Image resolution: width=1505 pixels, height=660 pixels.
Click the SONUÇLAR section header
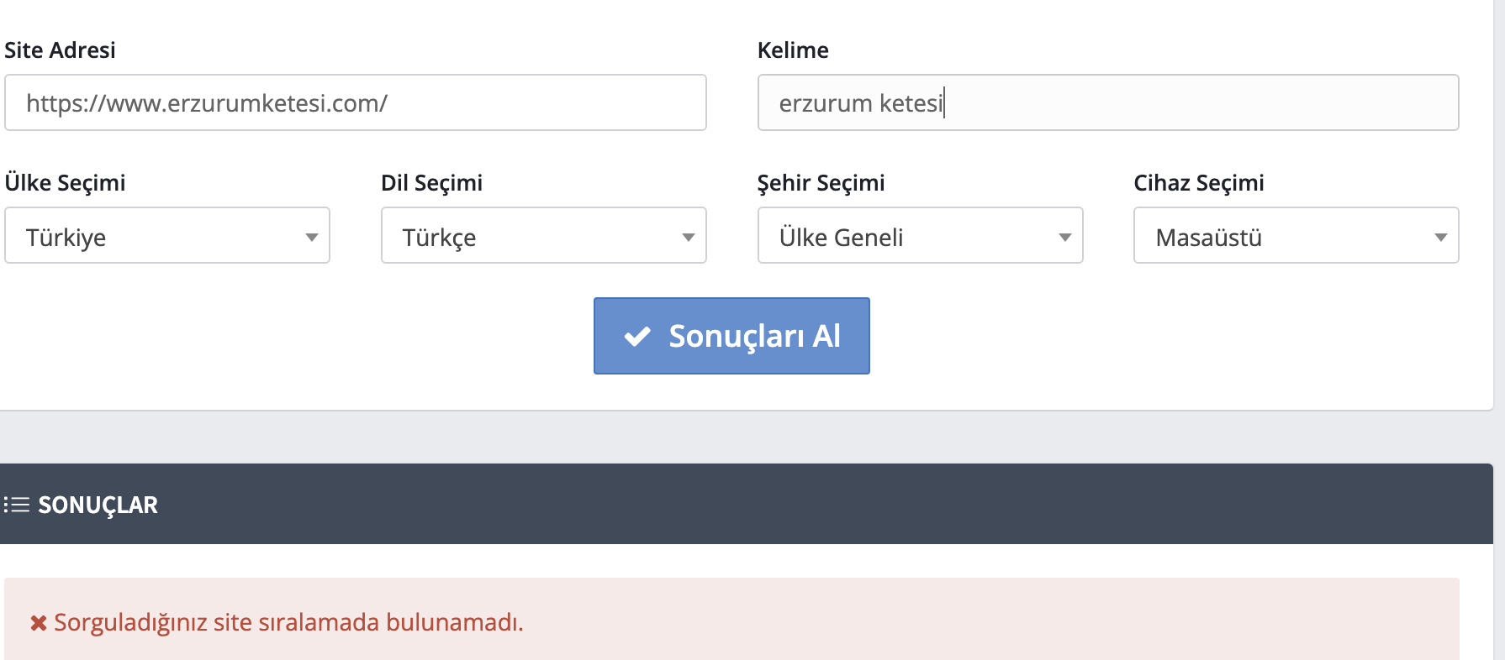pos(98,505)
